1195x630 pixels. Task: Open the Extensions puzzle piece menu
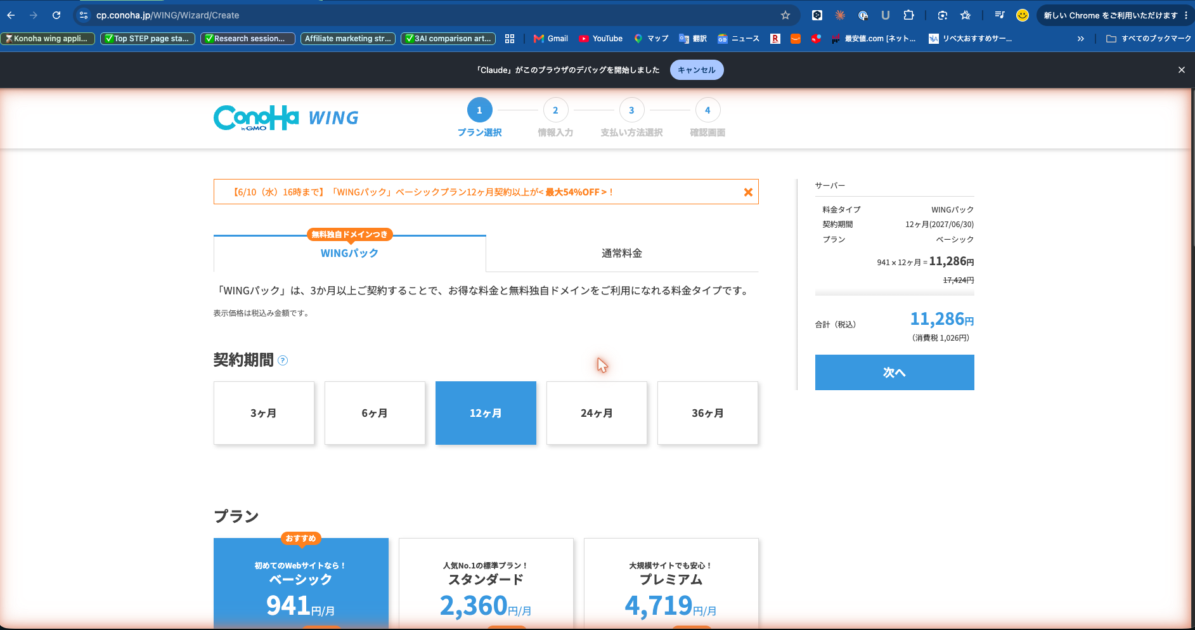click(x=908, y=15)
